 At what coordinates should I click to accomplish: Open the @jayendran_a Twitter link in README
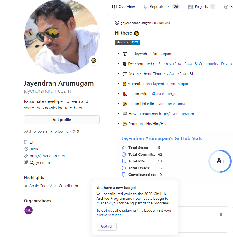(163, 94)
